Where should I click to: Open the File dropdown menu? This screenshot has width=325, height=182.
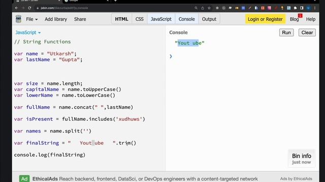pos(31,19)
